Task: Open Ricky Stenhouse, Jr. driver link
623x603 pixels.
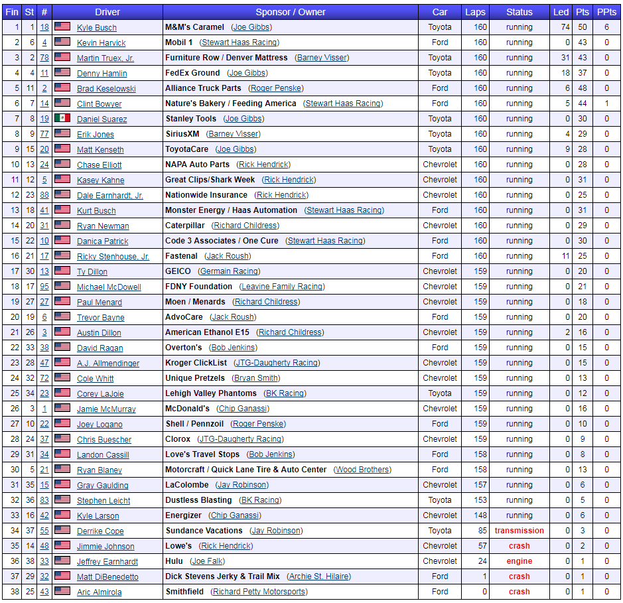Action: coord(113,257)
